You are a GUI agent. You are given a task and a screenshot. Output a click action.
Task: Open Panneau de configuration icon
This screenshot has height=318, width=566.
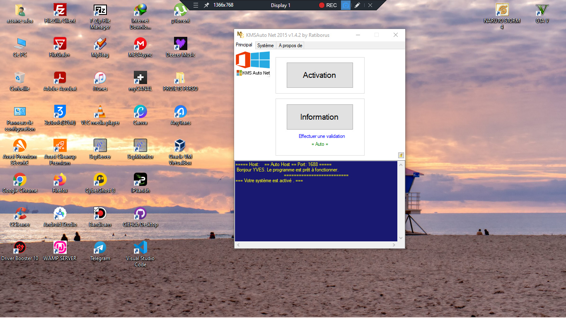pyautogui.click(x=20, y=119)
